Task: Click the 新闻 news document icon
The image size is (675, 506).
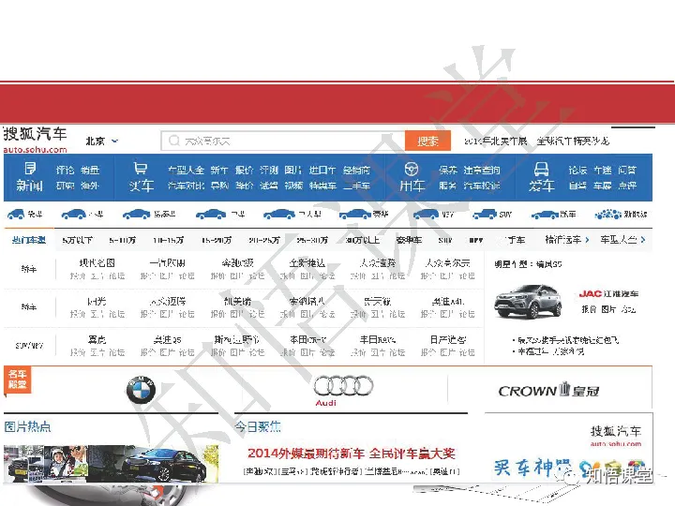Action: [30, 169]
